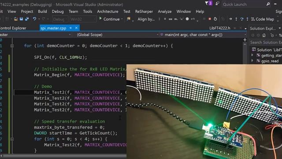Open the Debug configuration dropdown

60,19
